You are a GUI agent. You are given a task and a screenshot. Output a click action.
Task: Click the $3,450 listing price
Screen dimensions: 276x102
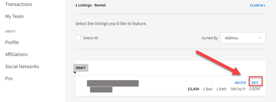click(x=194, y=89)
